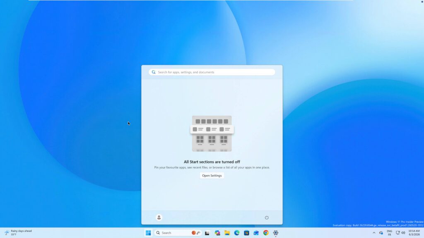Open File Explorer from the taskbar
Screen dimensions: 424x238
click(227, 233)
